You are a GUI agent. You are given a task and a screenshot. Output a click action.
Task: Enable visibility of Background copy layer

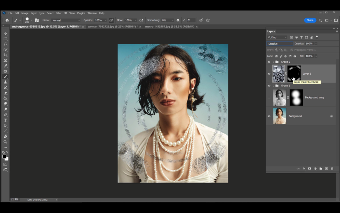269,97
